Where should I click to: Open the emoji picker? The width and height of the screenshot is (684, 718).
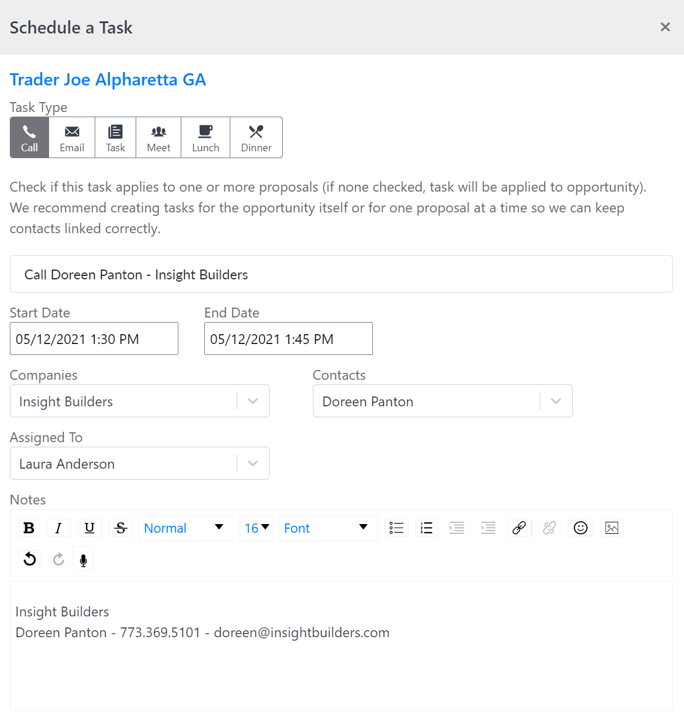pos(581,528)
